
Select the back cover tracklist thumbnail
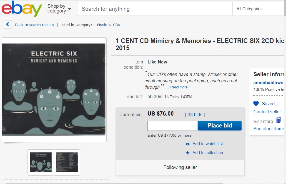coord(67,162)
